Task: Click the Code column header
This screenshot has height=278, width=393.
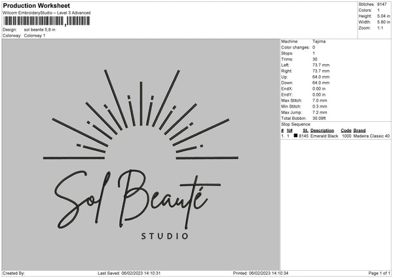Action: coord(346,130)
